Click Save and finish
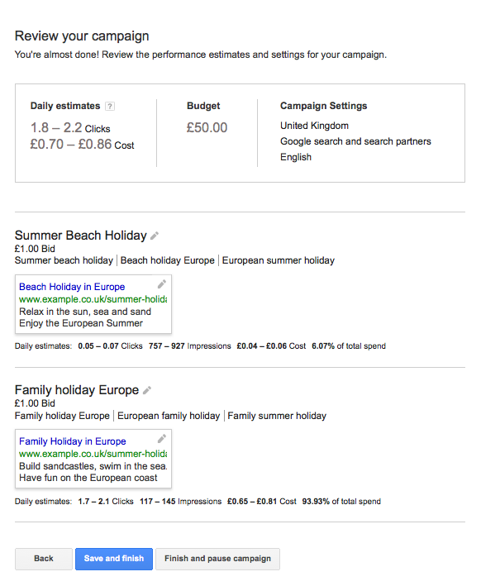Screen dimensions: 481x586 114,559
